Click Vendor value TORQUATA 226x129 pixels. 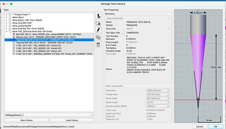tap(132, 25)
